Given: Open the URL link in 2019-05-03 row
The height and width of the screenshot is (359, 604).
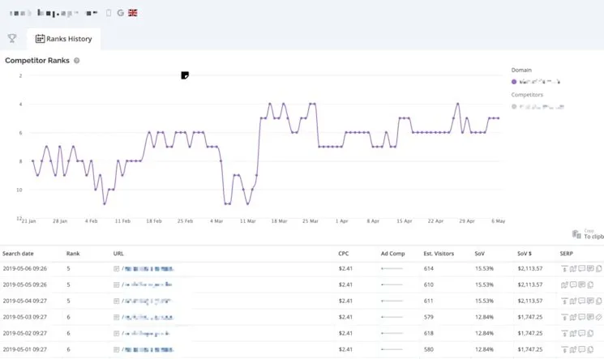Looking at the screenshot, I should click(148, 317).
